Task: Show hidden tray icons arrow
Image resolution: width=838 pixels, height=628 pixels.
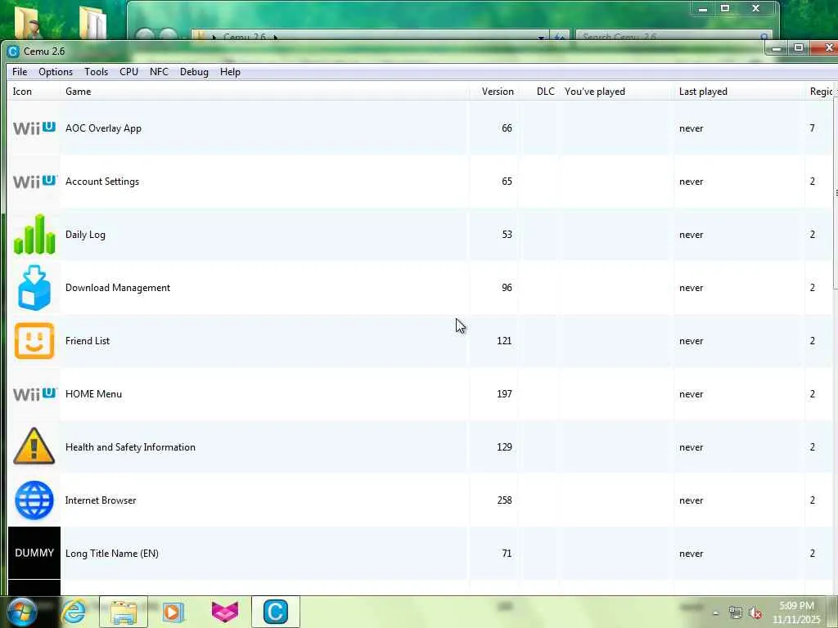Action: (716, 613)
